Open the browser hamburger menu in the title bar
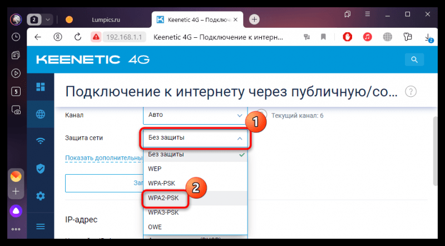The width and height of the screenshot is (445, 246). 368,14
